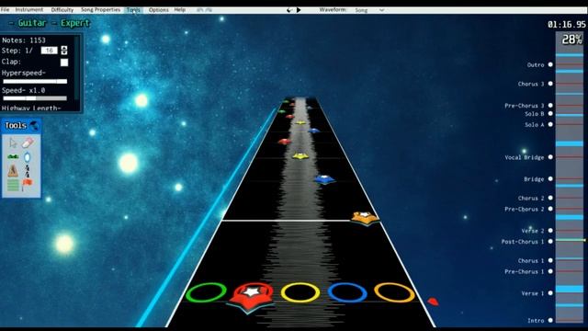This screenshot has width=588, height=331.
Task: Open the Difficulty menu
Action: (62, 10)
